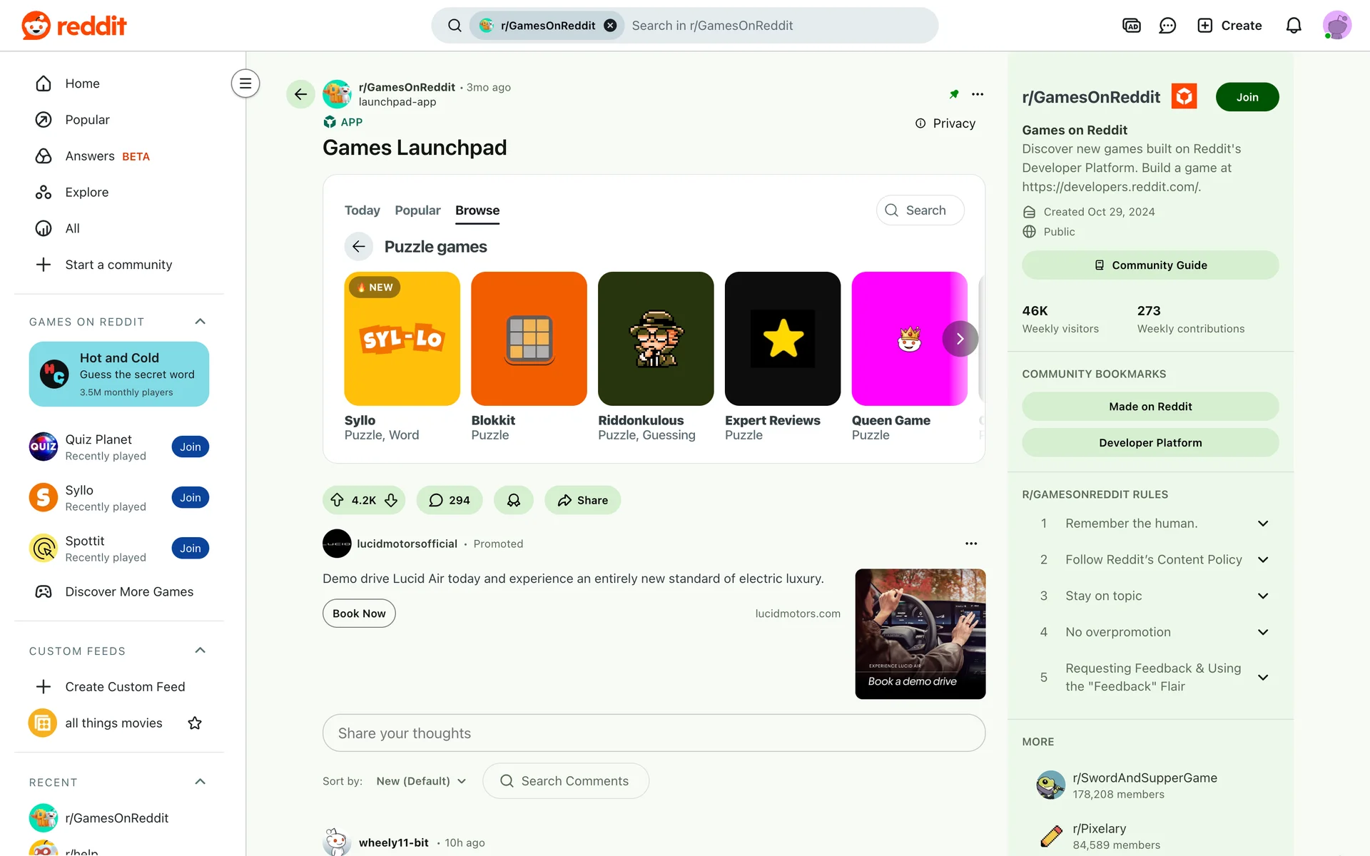Collapse the sidebar with the hamburger button
This screenshot has width=1370, height=856.
245,83
